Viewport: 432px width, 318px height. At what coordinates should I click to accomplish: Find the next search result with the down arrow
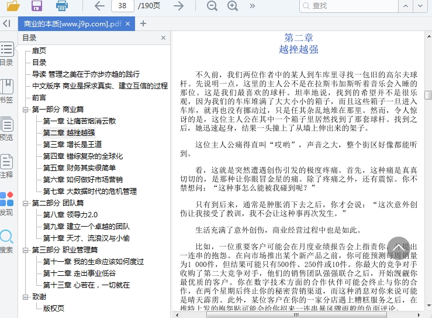tap(420, 6)
